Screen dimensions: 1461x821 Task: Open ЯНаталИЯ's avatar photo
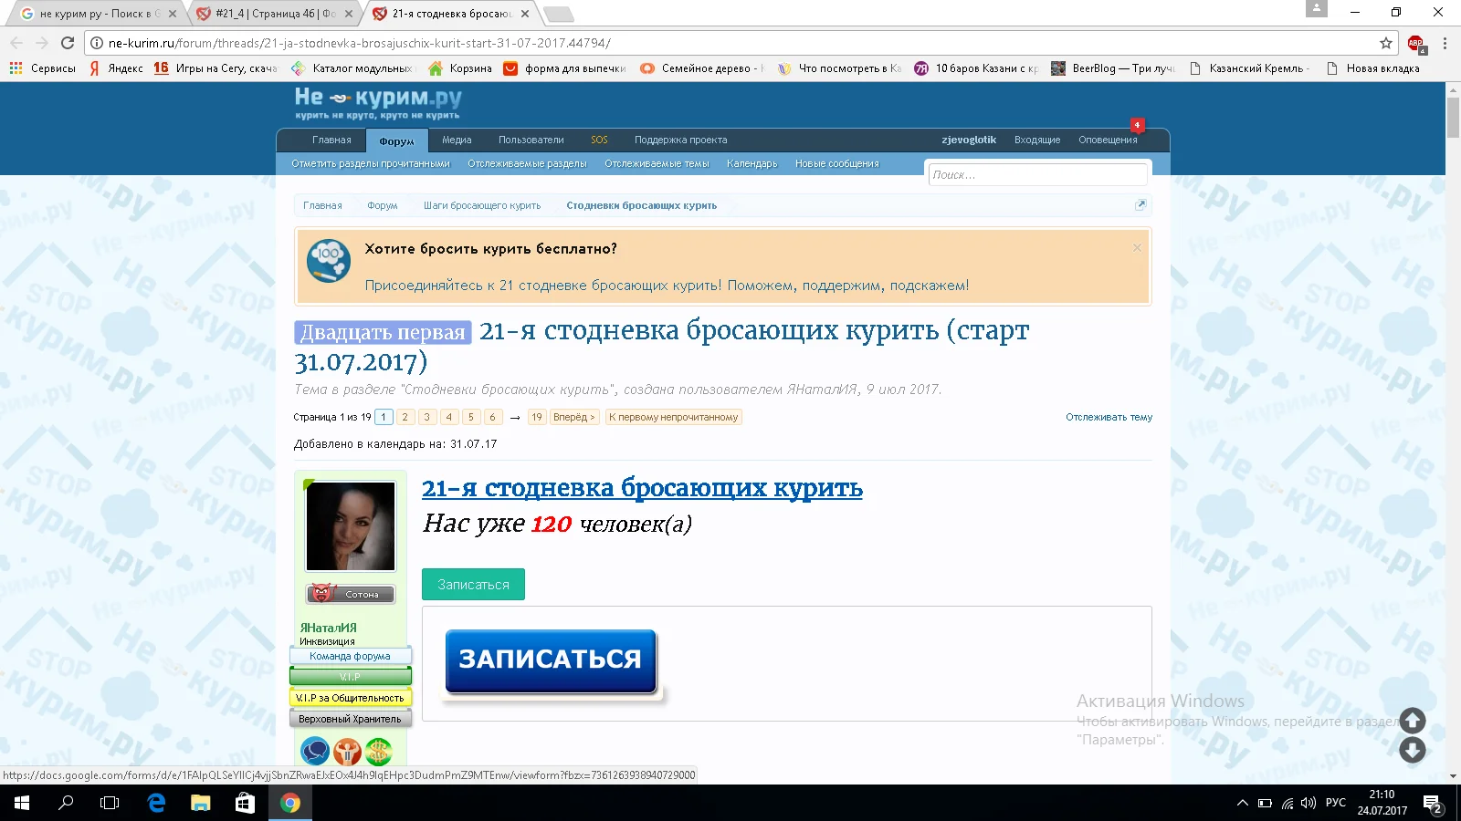[351, 526]
